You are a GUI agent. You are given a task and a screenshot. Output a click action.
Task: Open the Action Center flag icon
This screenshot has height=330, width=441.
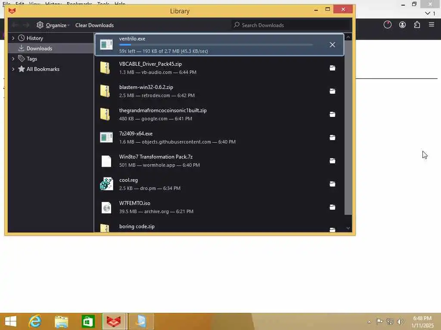(x=379, y=321)
